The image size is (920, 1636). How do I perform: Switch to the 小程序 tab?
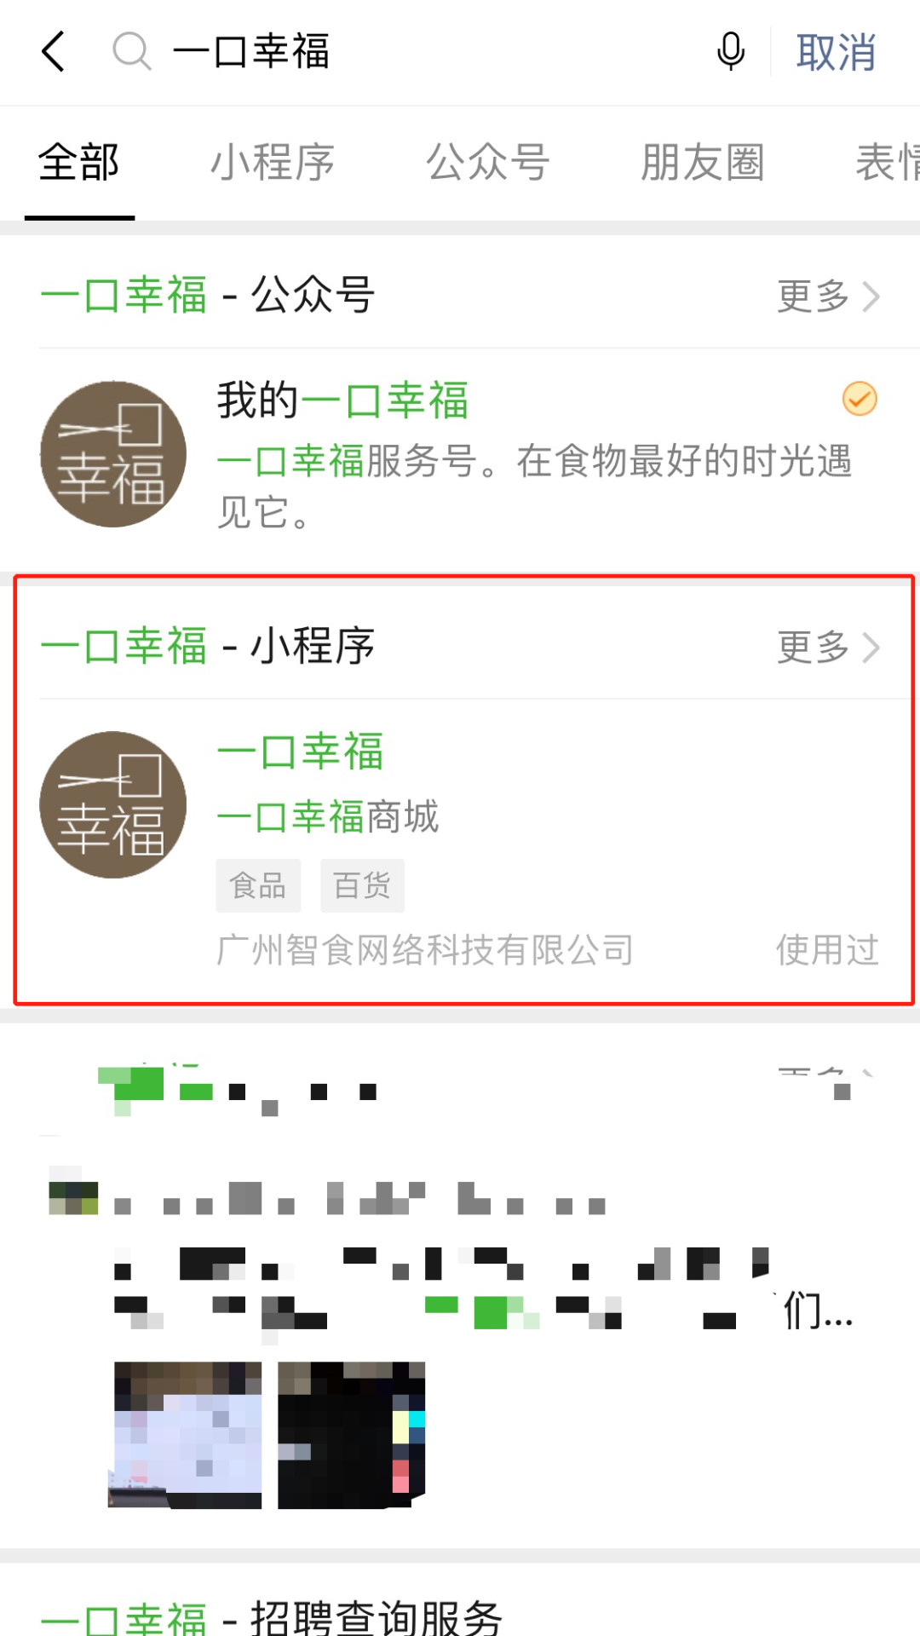click(273, 162)
